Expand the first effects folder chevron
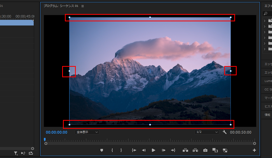Viewport: 272px width, 158px height. (265, 21)
